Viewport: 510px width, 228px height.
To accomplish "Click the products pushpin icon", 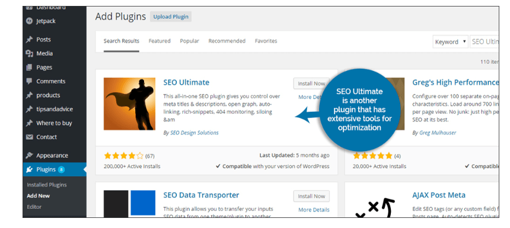I will (30, 95).
